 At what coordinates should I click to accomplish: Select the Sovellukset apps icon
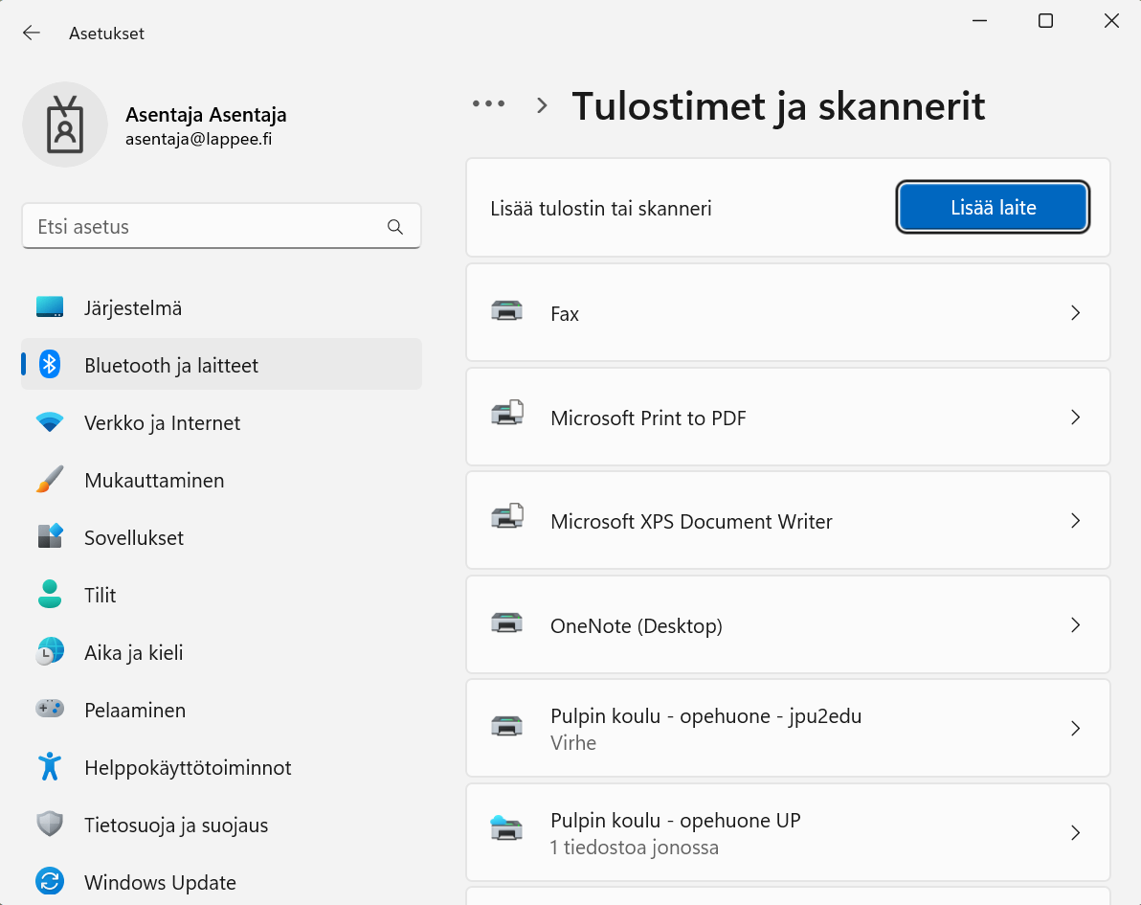(x=50, y=536)
